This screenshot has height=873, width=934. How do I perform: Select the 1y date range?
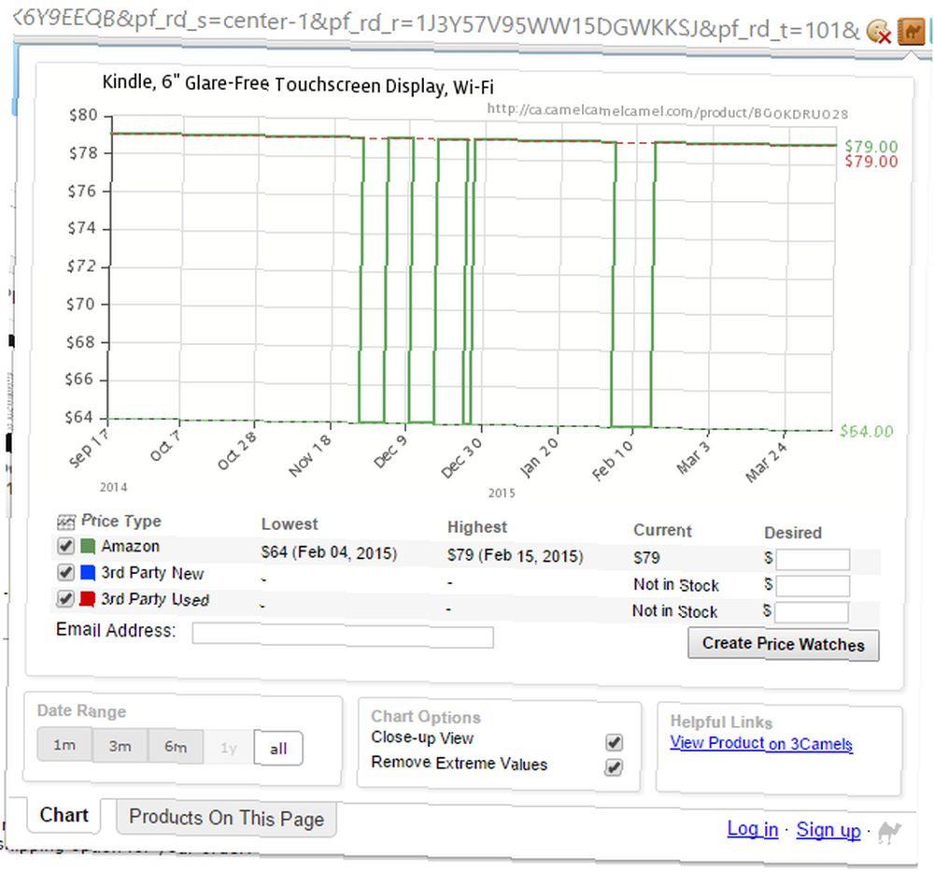229,748
